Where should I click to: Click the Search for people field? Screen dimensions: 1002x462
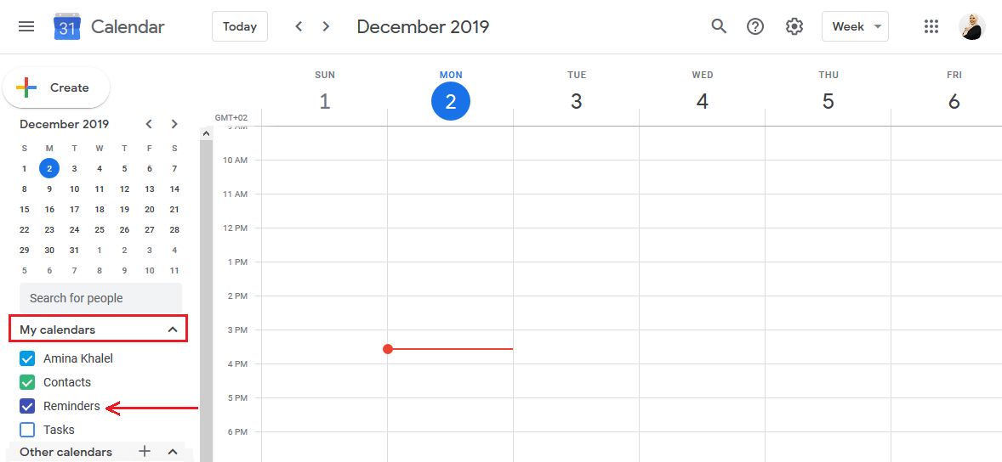[x=101, y=298]
